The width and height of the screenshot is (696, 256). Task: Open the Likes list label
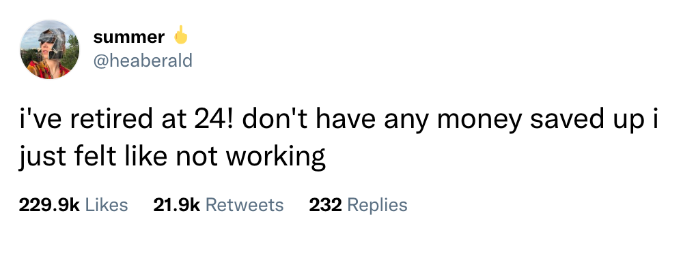(106, 205)
